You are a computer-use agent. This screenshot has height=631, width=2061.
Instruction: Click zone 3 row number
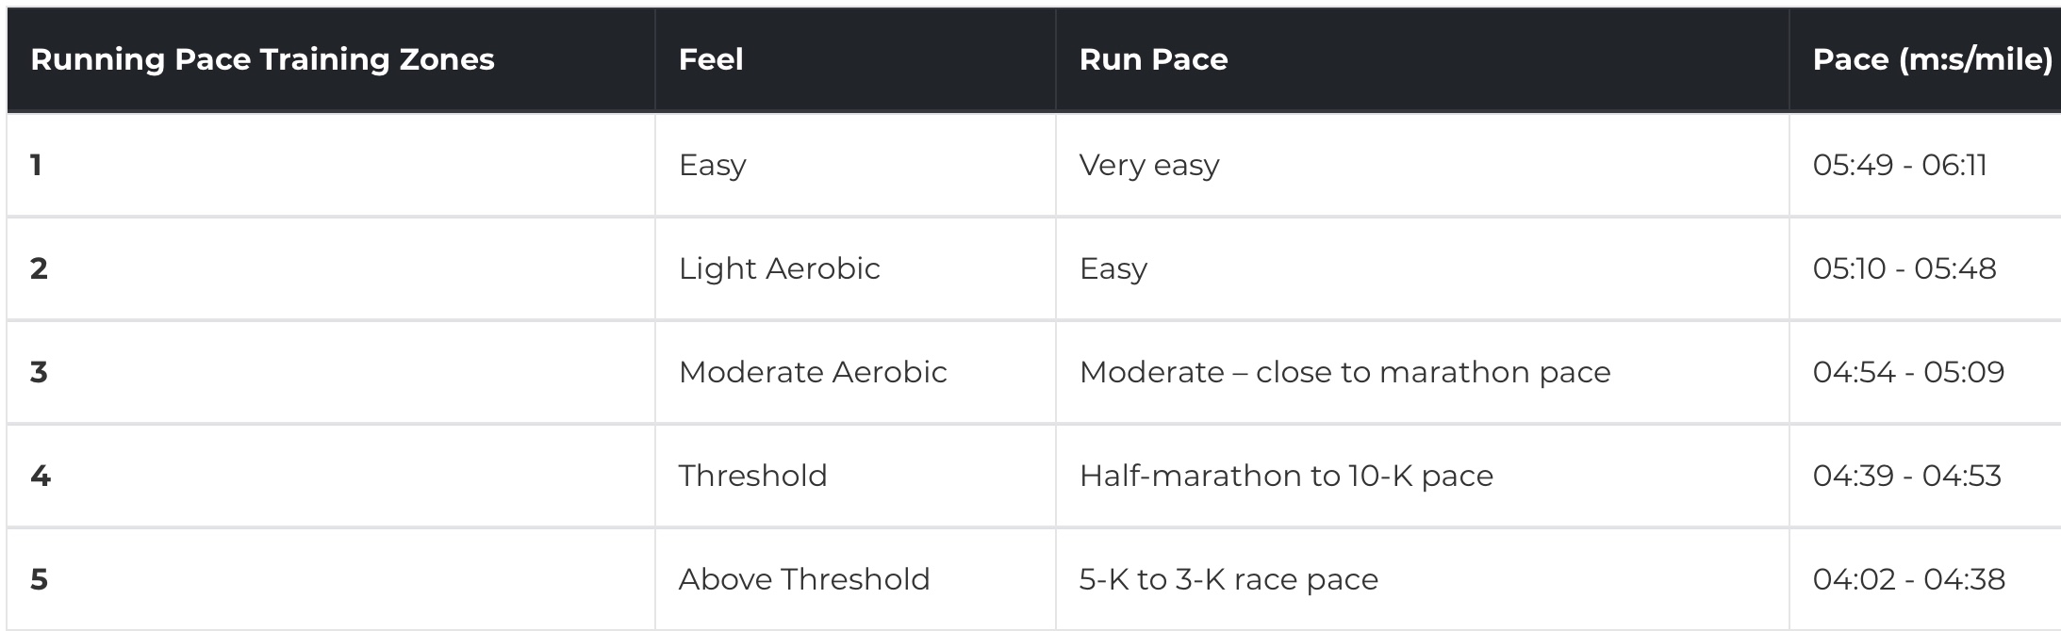[39, 373]
